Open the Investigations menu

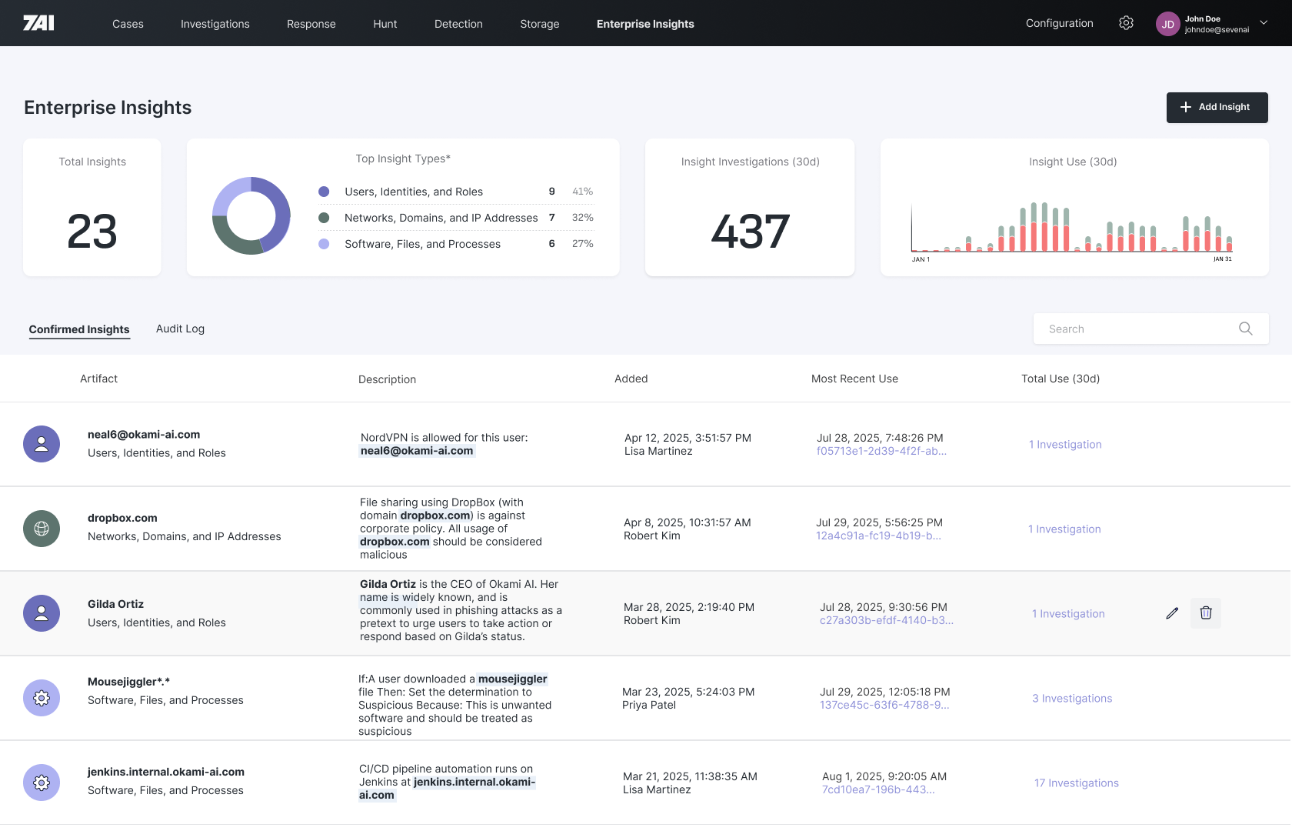[x=215, y=24]
